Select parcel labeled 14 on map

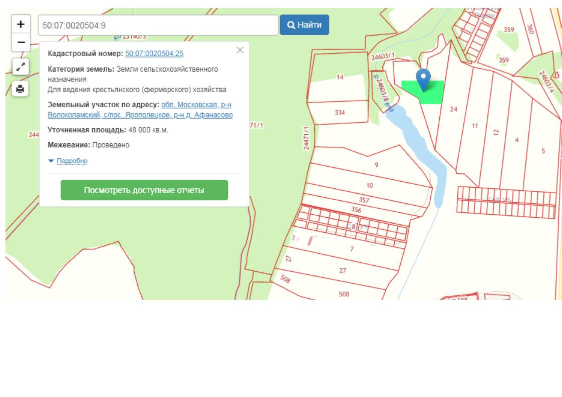[340, 77]
